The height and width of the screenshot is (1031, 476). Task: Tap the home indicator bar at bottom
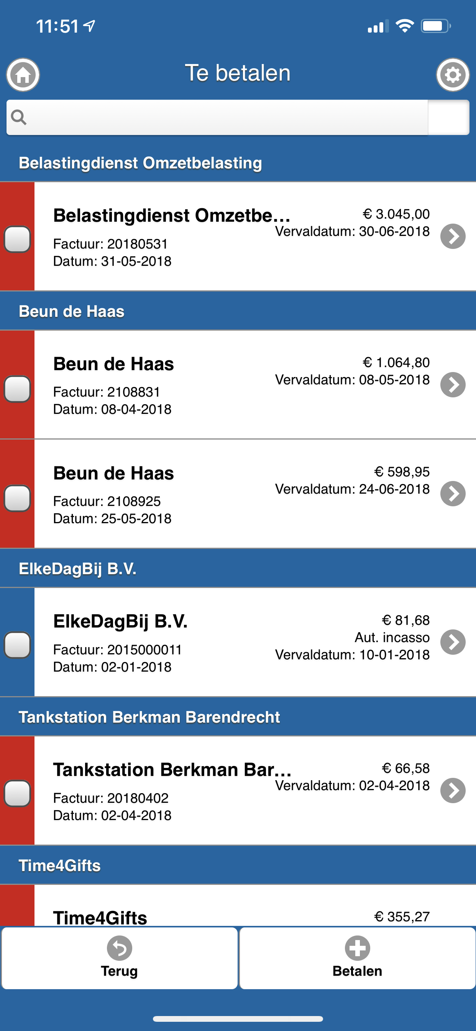pyautogui.click(x=238, y=1019)
